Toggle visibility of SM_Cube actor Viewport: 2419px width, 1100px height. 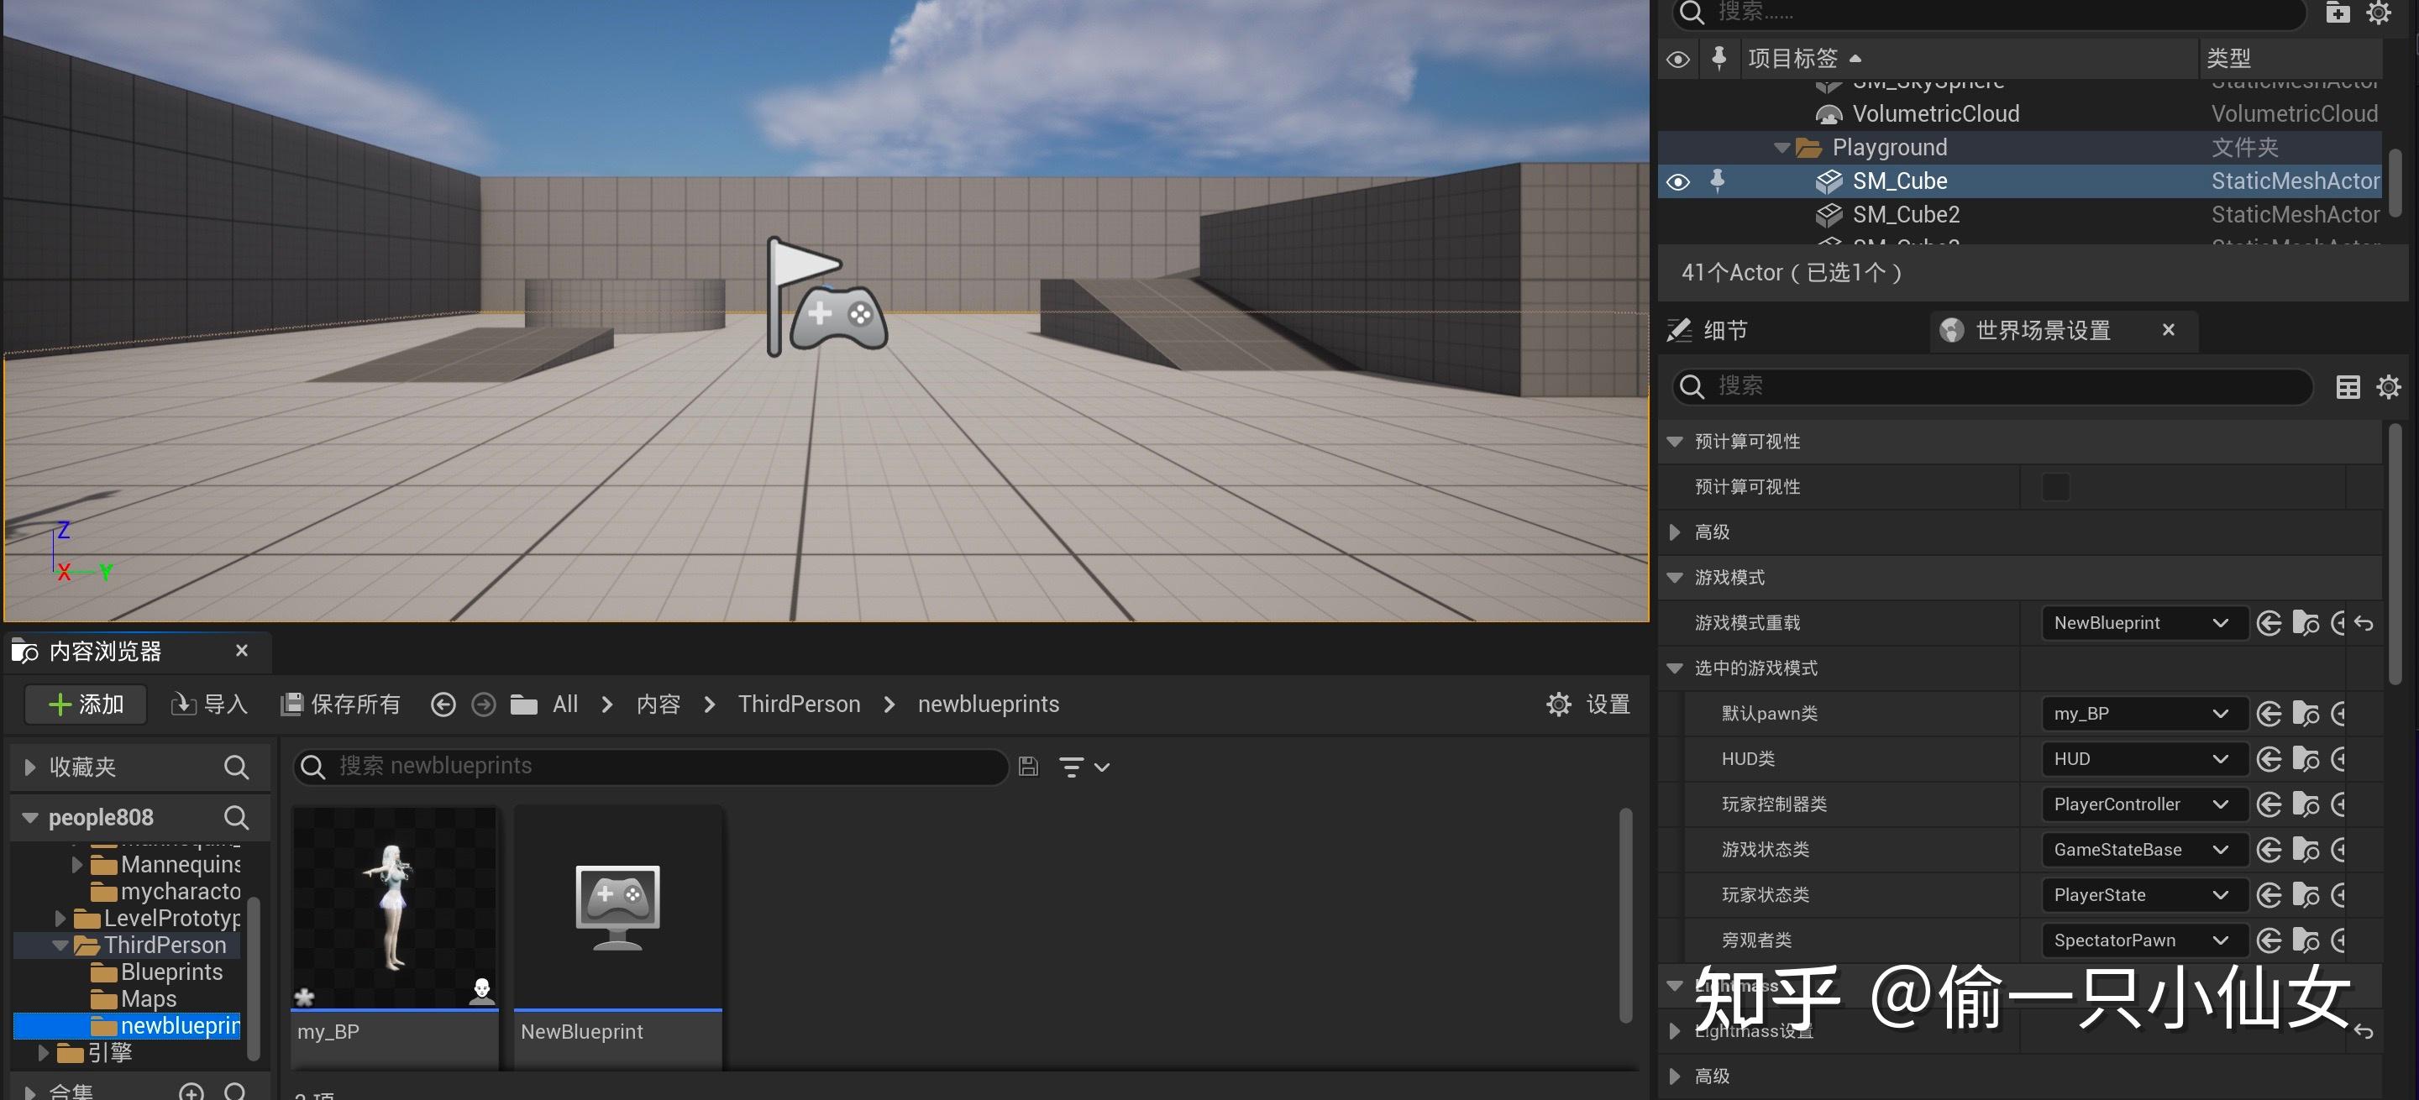[1678, 181]
